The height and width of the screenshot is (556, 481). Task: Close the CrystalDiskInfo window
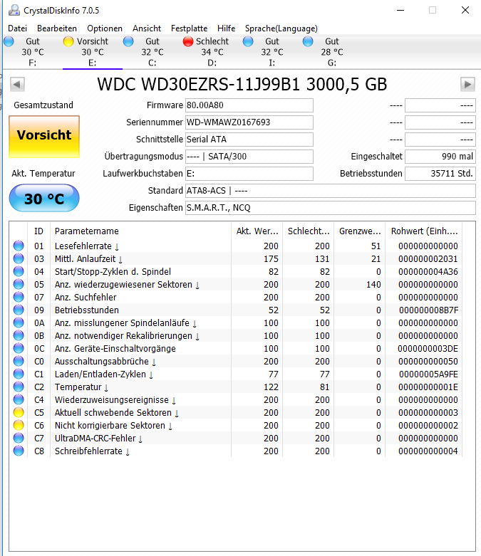coord(465,10)
